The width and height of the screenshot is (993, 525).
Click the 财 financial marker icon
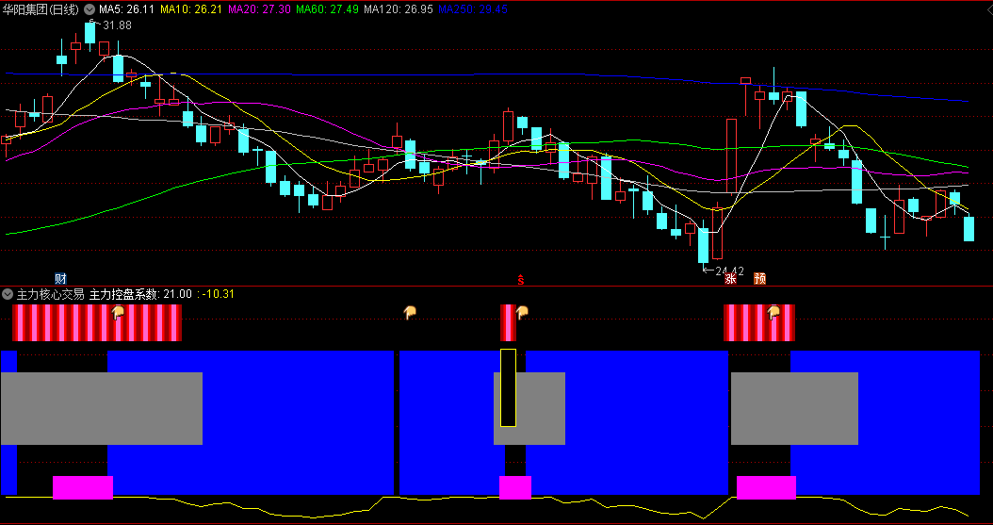(61, 279)
